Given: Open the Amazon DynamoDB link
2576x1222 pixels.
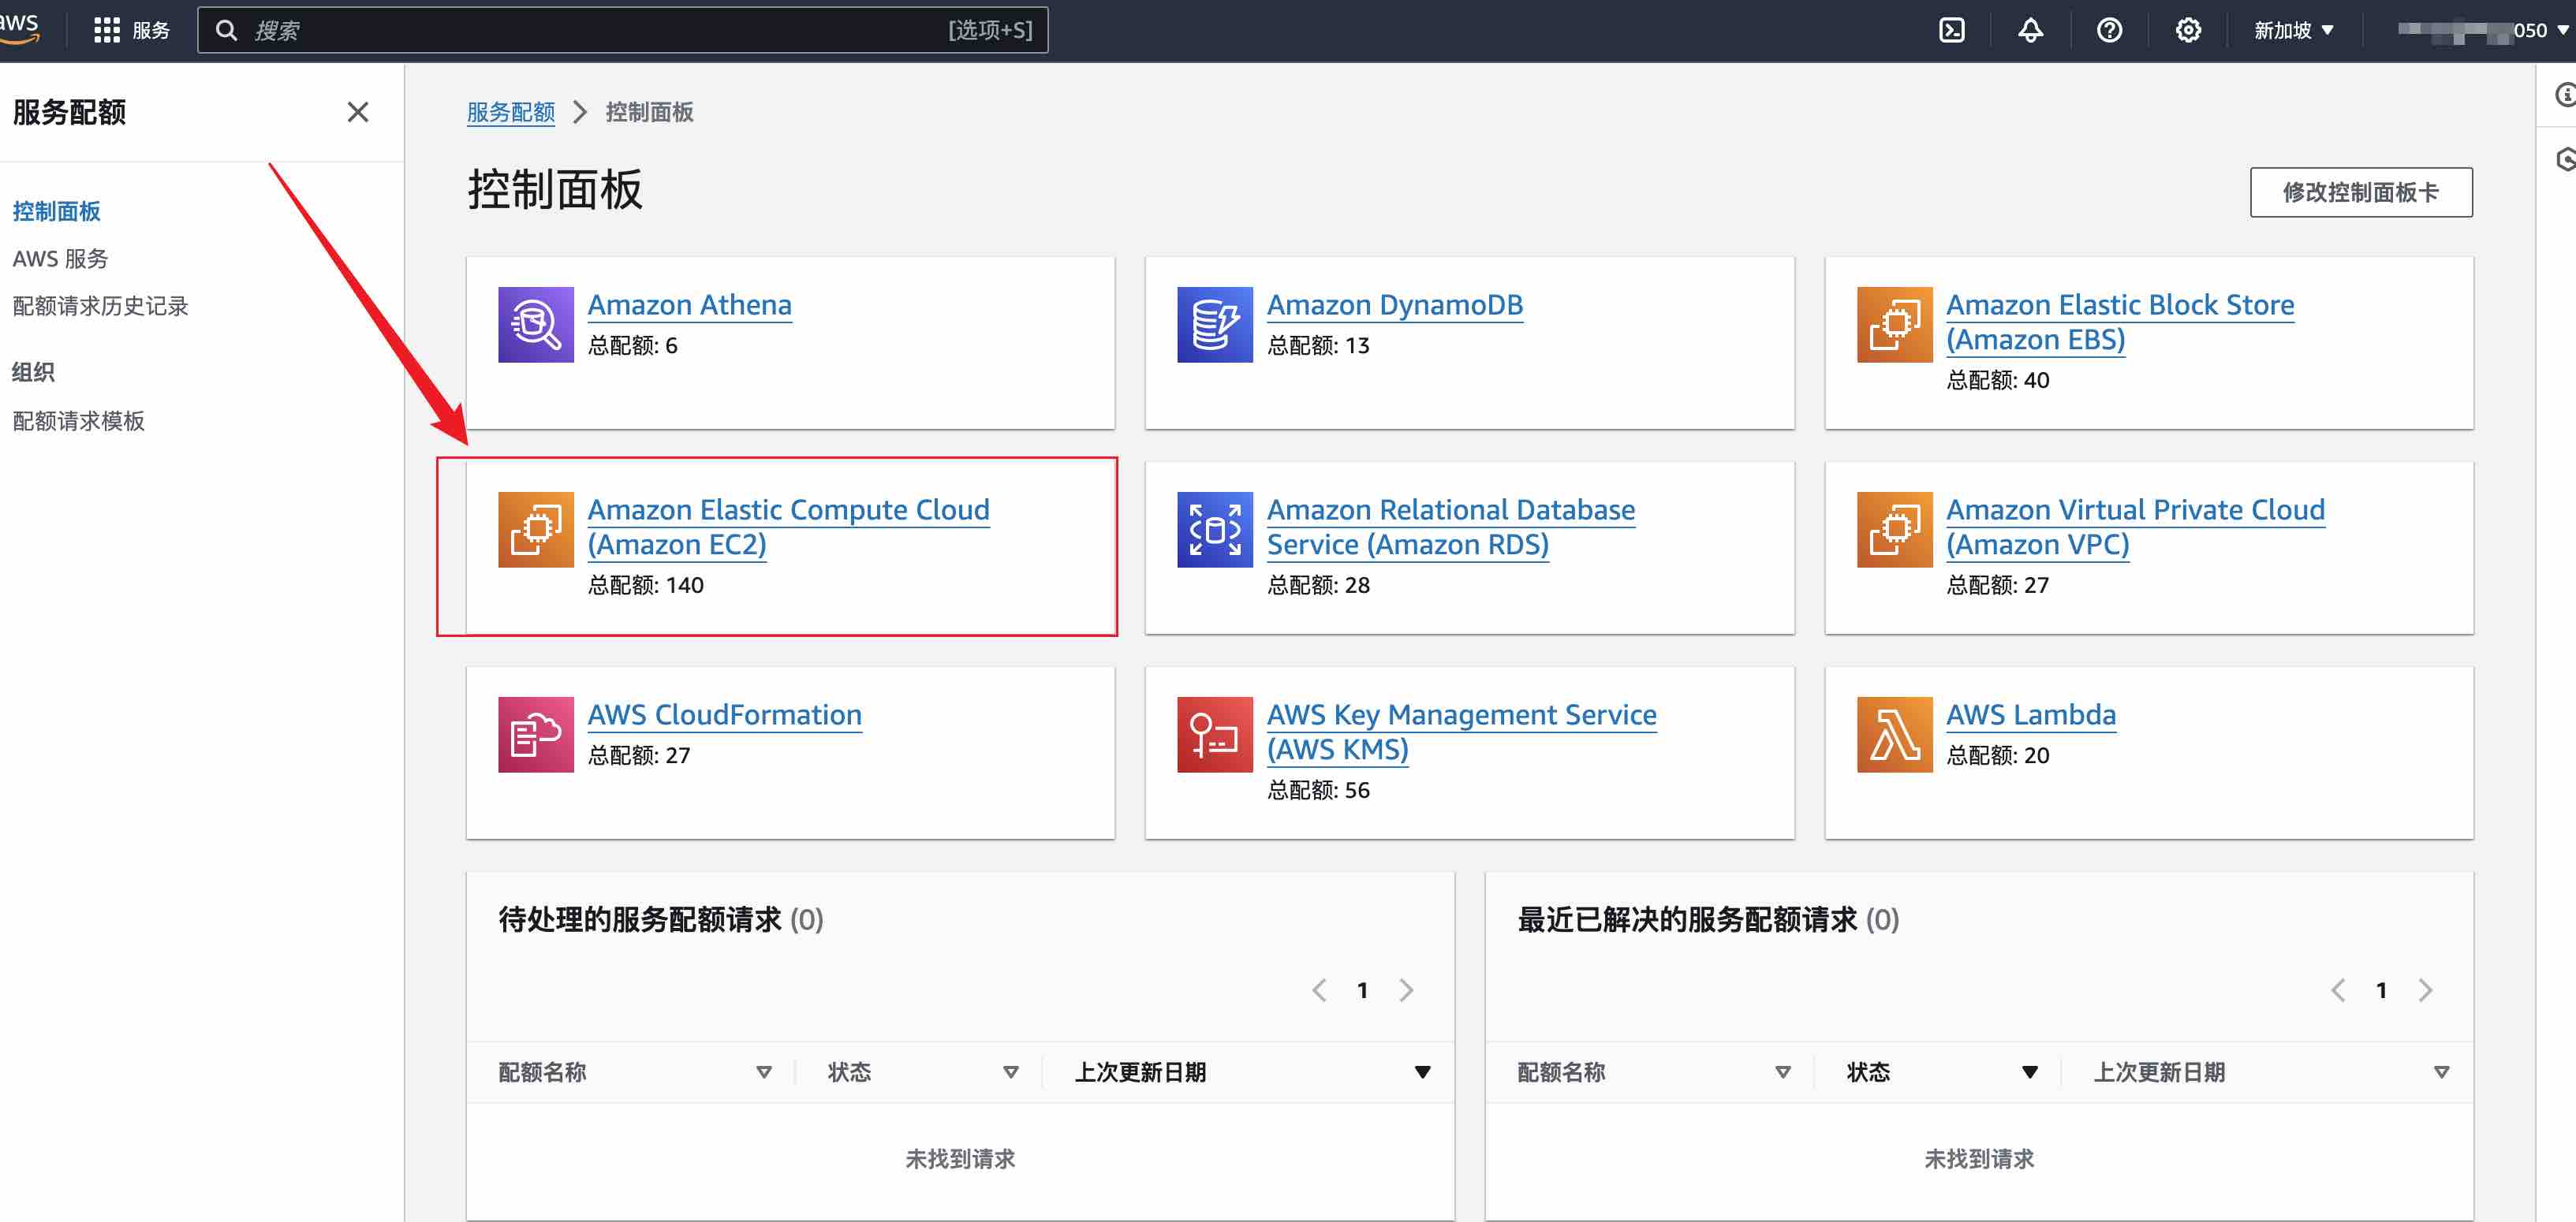Looking at the screenshot, I should (x=1394, y=305).
